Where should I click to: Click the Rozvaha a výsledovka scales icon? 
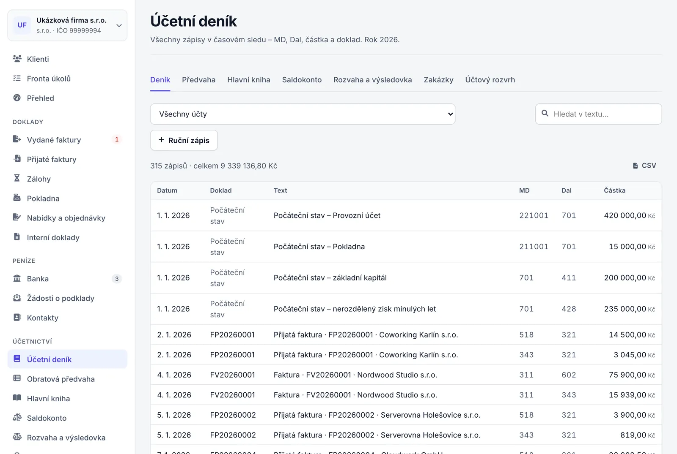[x=17, y=437]
